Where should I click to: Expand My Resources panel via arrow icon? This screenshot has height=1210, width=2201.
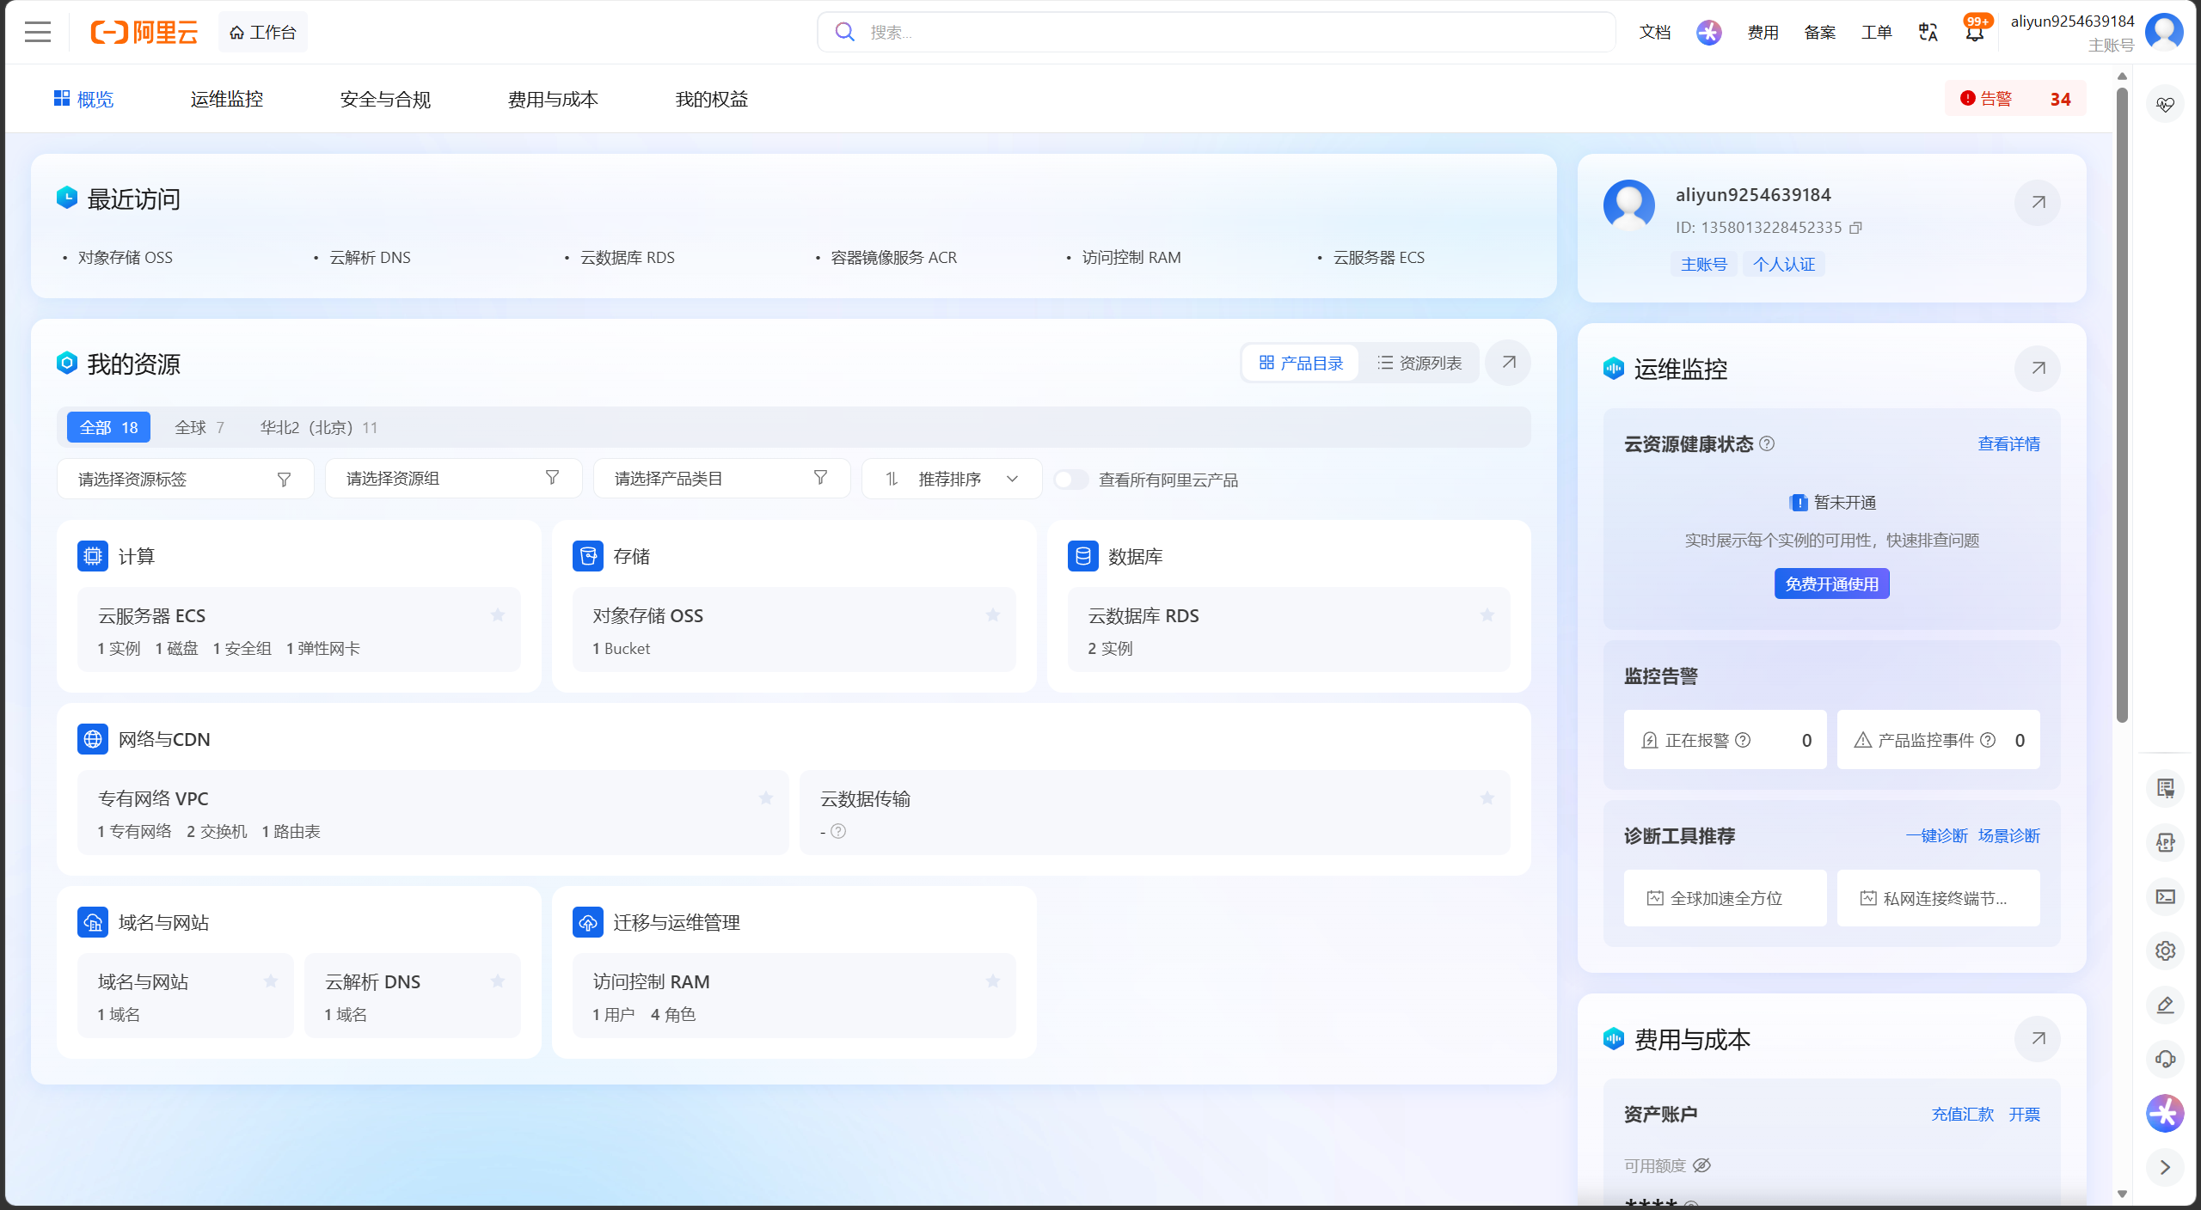tap(1508, 363)
